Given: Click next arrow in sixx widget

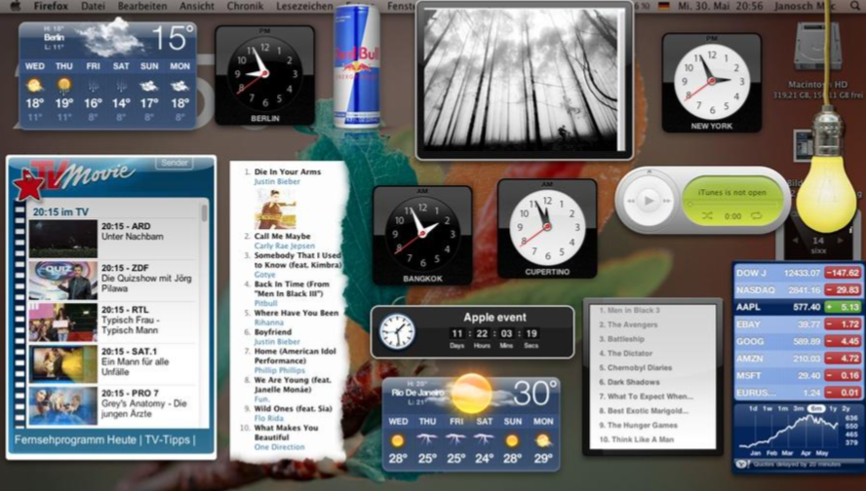Looking at the screenshot, I should point(841,241).
